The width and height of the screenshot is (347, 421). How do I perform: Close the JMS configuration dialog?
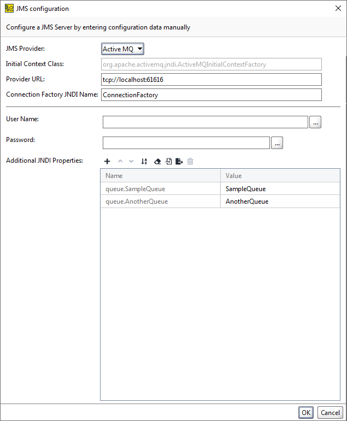pyautogui.click(x=338, y=8)
